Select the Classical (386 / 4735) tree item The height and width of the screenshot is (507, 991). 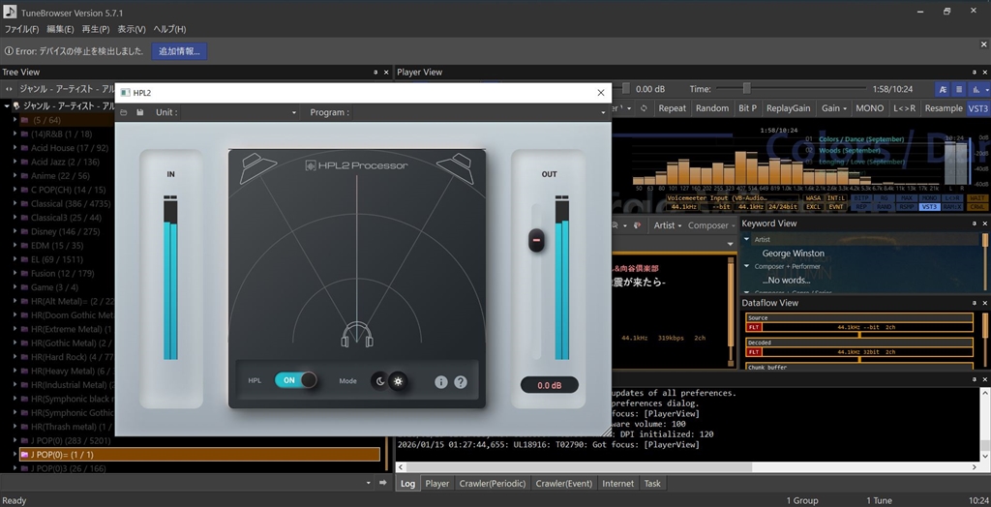(x=71, y=204)
